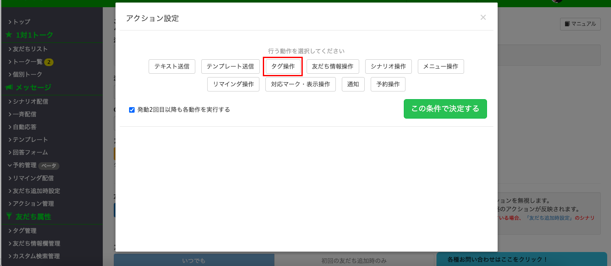The image size is (611, 266).
Task: Click 対応マーク・表示操作 button
Action: click(x=300, y=84)
